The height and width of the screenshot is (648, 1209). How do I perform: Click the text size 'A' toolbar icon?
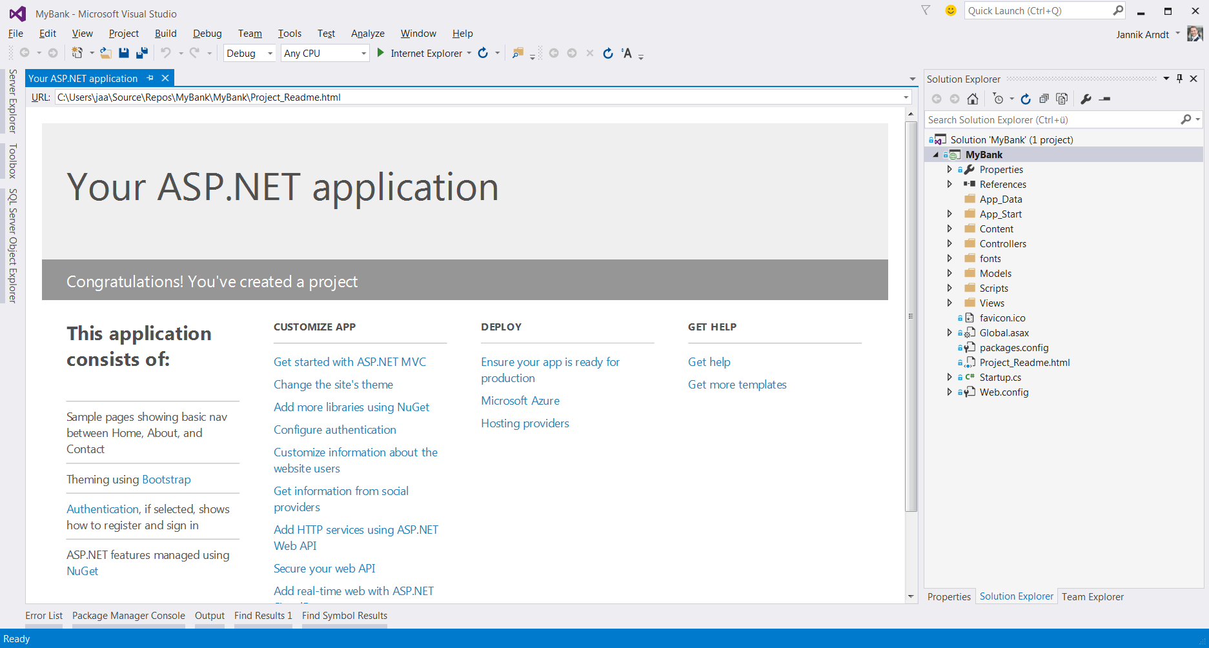pos(627,53)
